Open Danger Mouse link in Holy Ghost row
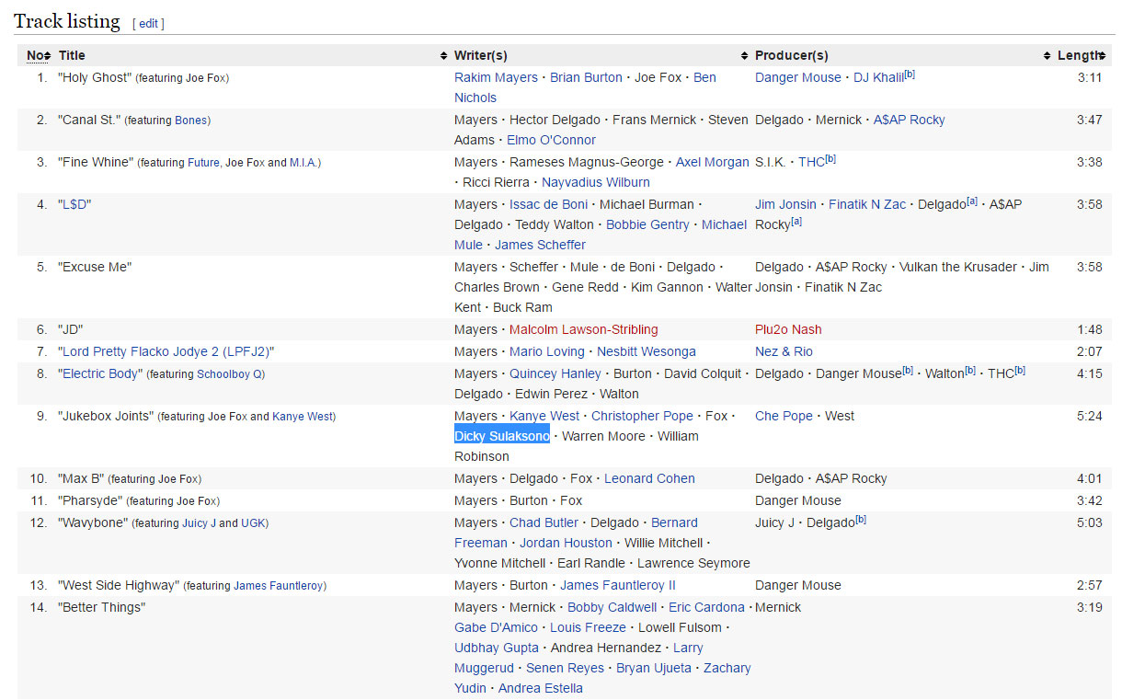Image resolution: width=1122 pixels, height=700 pixels. pos(798,77)
